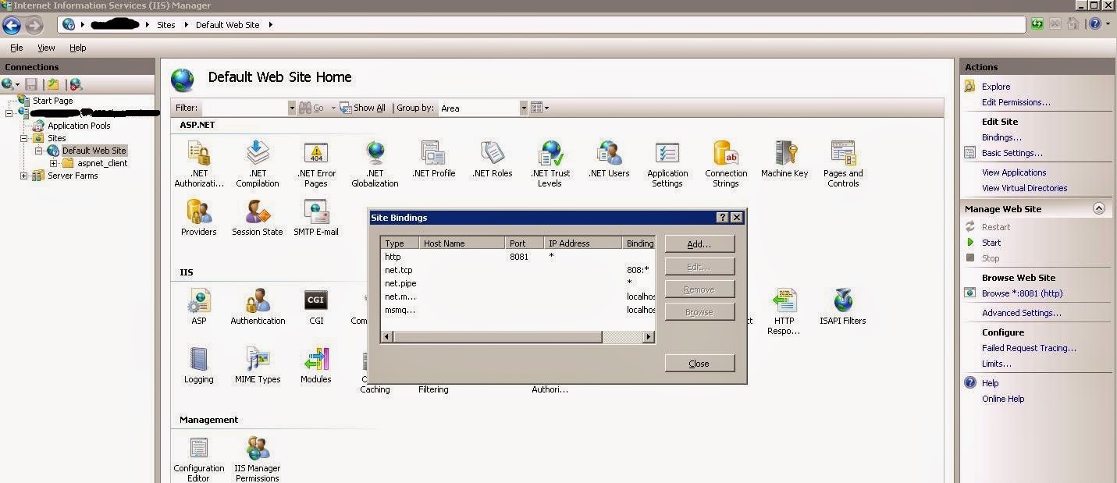The width and height of the screenshot is (1117, 483).
Task: Open the .NET Profile feature
Action: click(433, 160)
